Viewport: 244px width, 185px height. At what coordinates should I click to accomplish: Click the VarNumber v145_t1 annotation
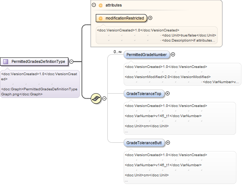(163, 116)
